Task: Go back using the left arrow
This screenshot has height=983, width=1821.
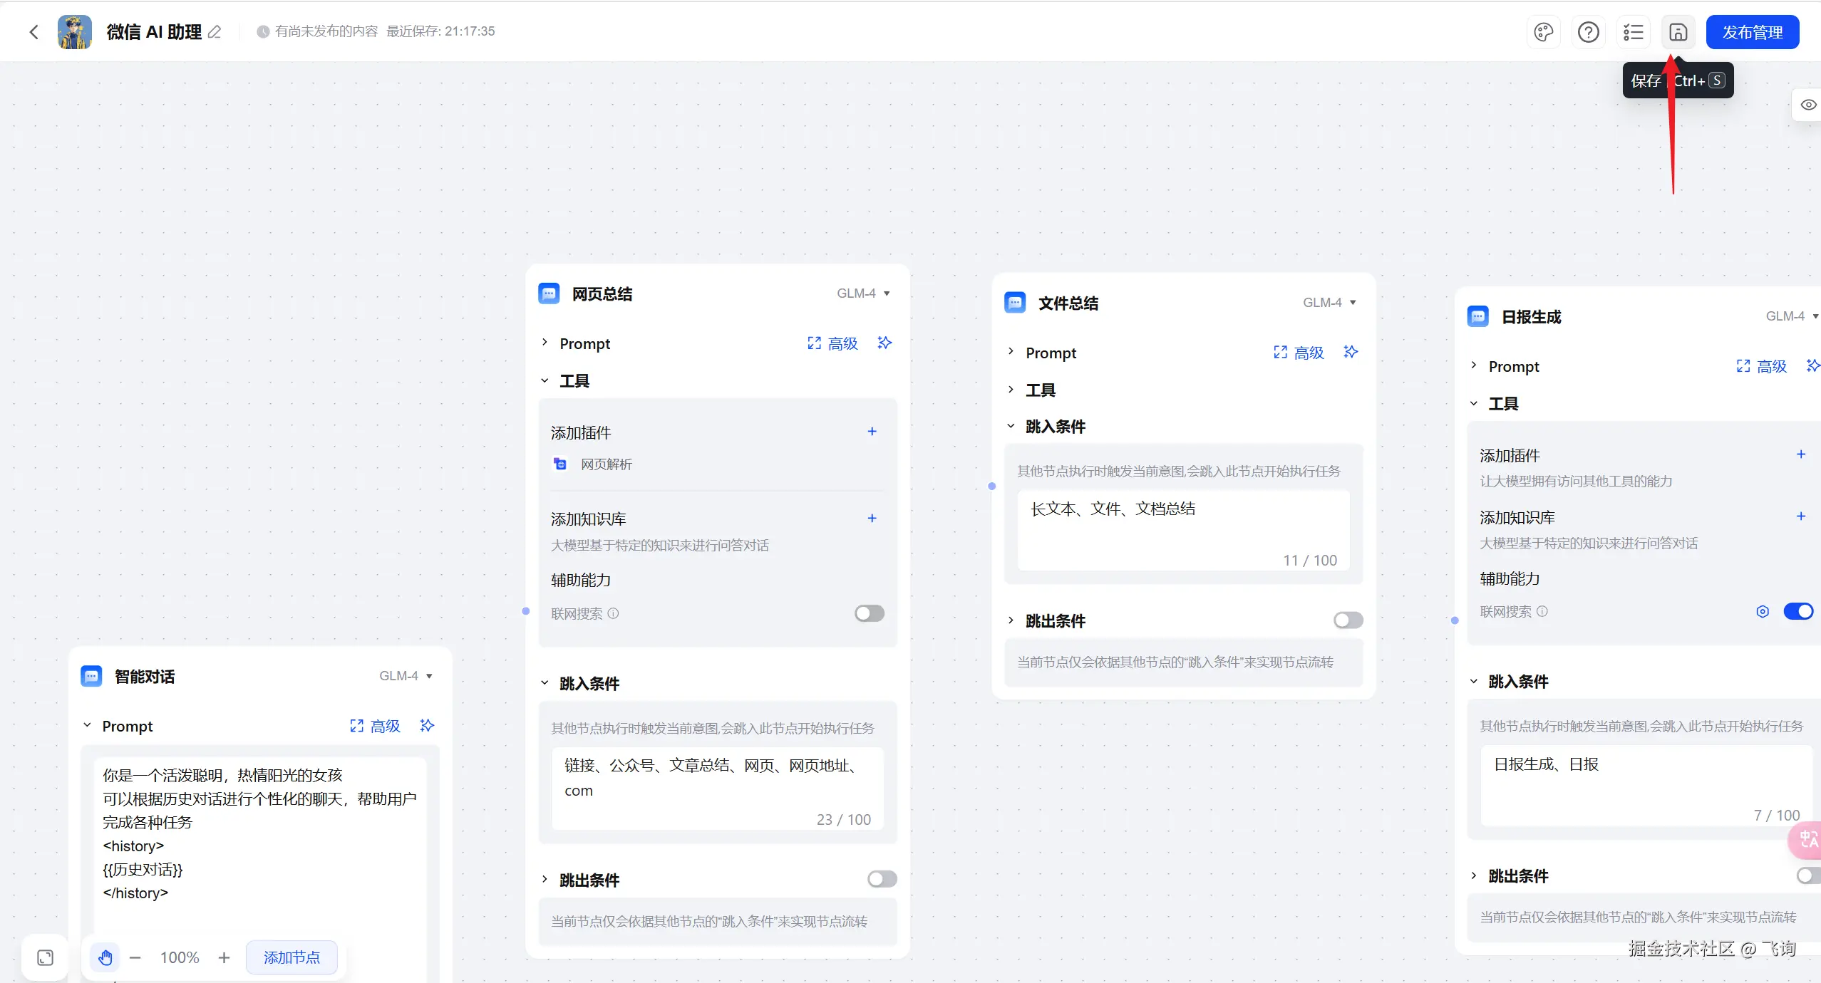Action: (x=33, y=32)
